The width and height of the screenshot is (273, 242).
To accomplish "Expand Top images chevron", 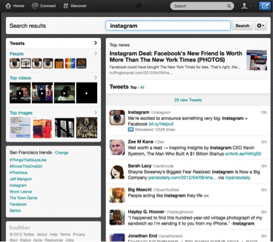I will [x=96, y=112].
